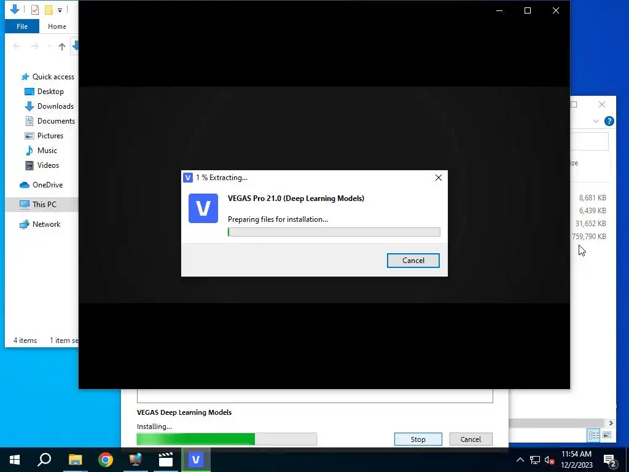Viewport: 629px width, 472px height.
Task: Click the Music note icon in sidebar
Action: (x=29, y=151)
